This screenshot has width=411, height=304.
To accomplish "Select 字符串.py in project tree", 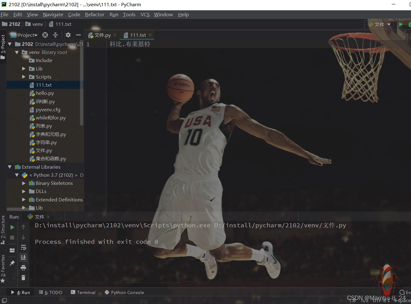I will pyautogui.click(x=46, y=142).
